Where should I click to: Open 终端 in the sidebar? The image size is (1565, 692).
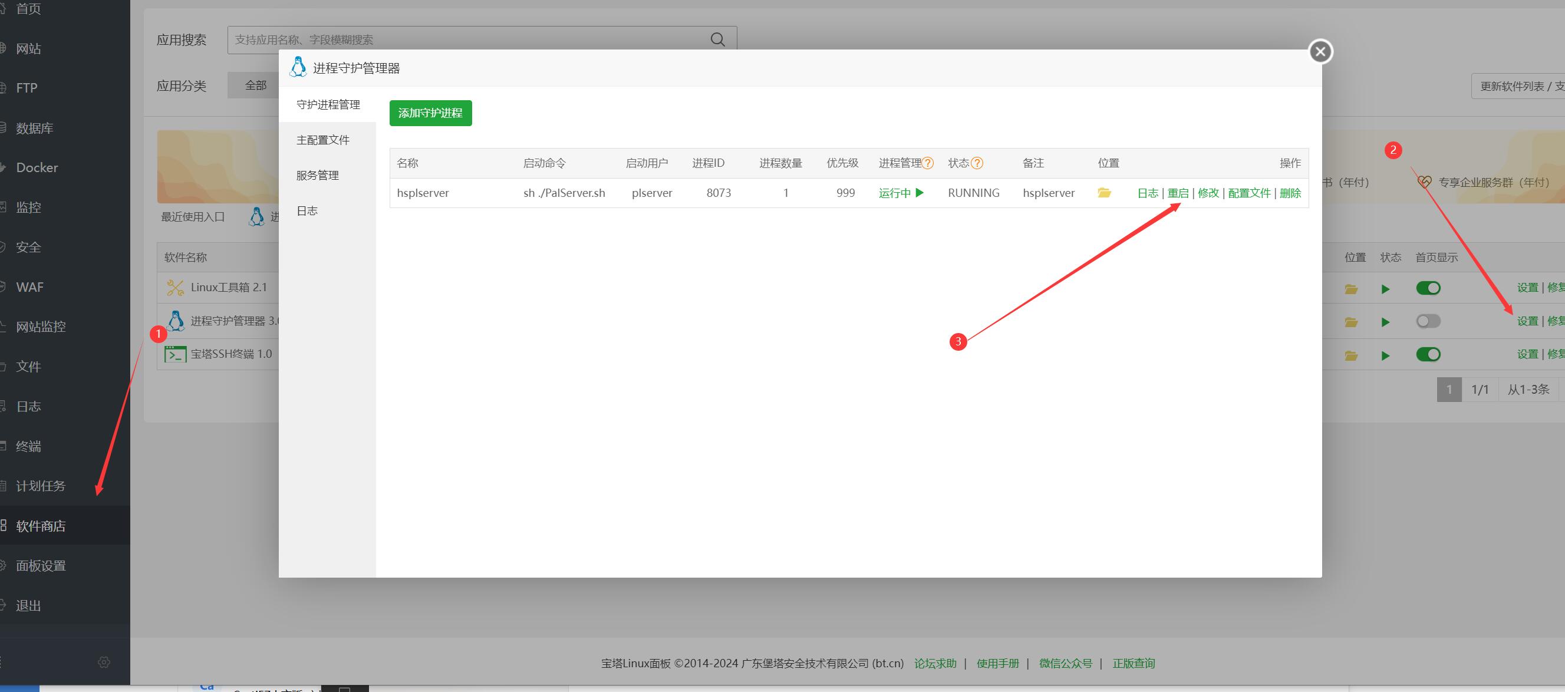[x=28, y=446]
